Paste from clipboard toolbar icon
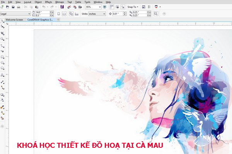 point(37,7)
